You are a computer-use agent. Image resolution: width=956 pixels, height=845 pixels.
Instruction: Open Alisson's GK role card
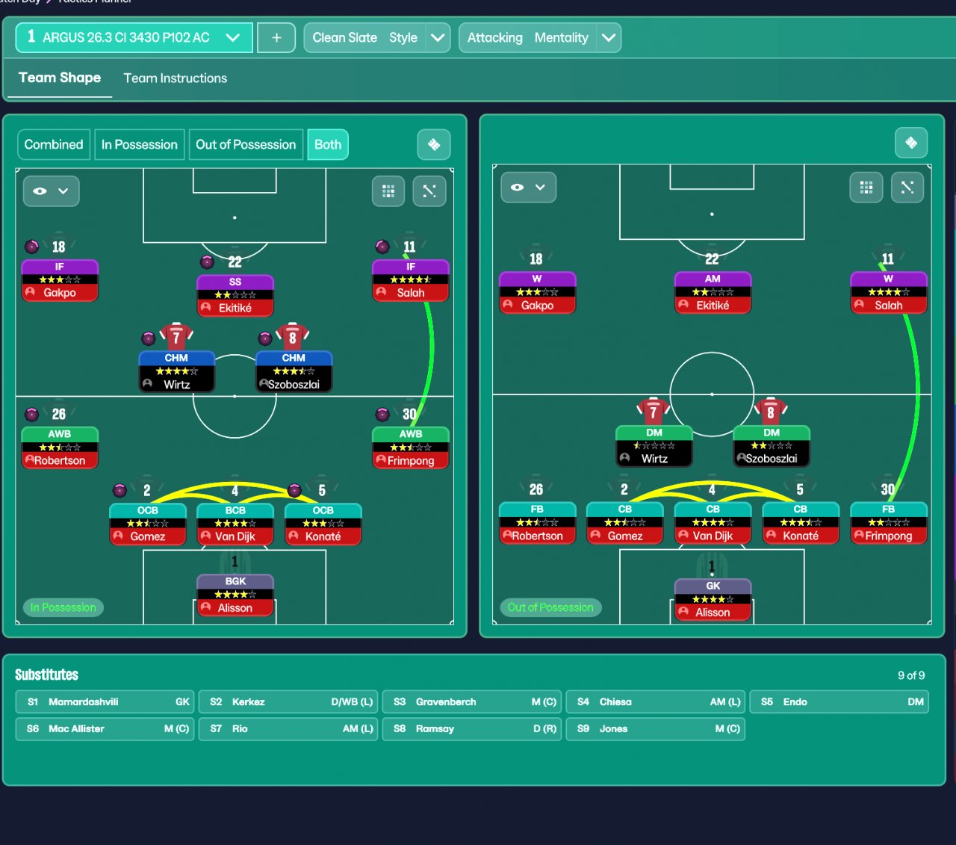click(x=713, y=599)
